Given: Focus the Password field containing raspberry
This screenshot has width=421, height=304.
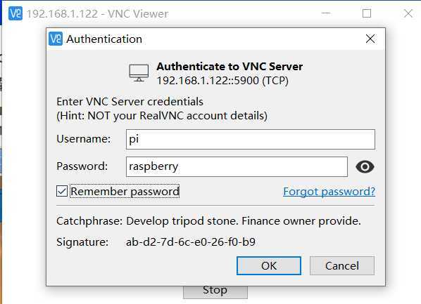Looking at the screenshot, I should [237, 166].
